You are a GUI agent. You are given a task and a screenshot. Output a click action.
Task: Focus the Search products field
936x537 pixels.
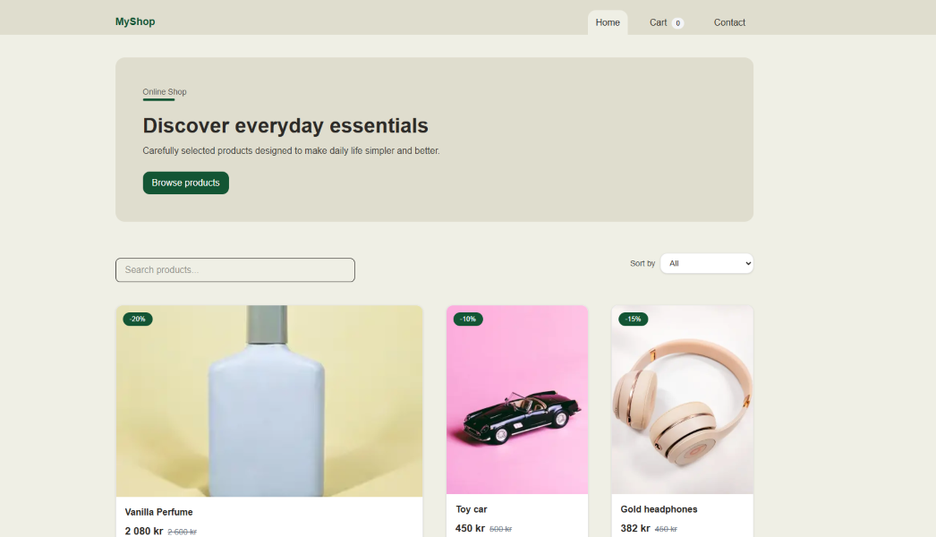pos(235,270)
